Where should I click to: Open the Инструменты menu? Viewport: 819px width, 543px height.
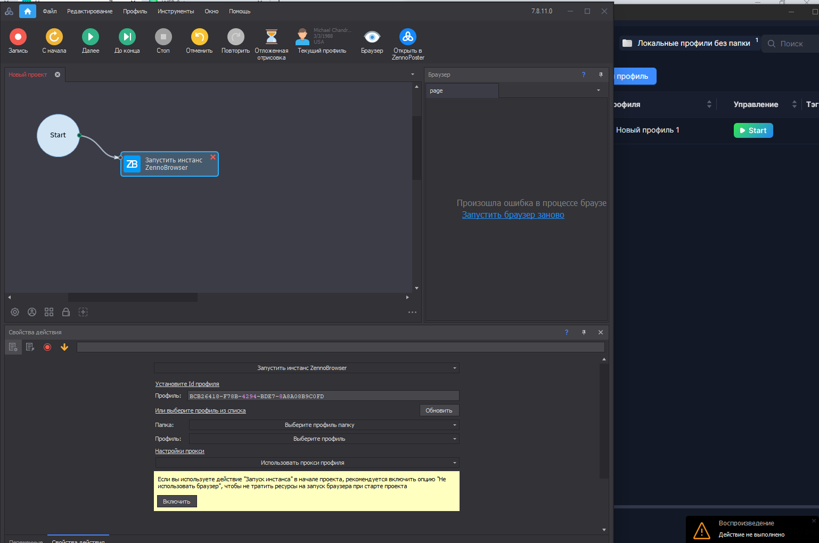(x=176, y=11)
